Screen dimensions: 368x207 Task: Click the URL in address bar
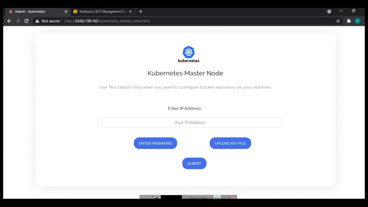pyautogui.click(x=107, y=21)
